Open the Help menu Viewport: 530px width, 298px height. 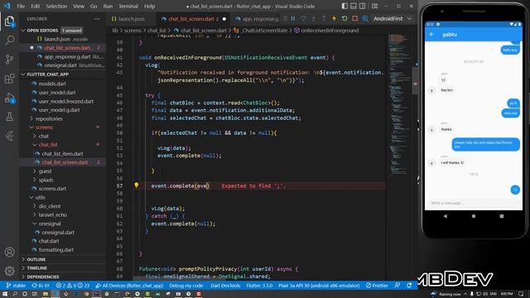149,6
